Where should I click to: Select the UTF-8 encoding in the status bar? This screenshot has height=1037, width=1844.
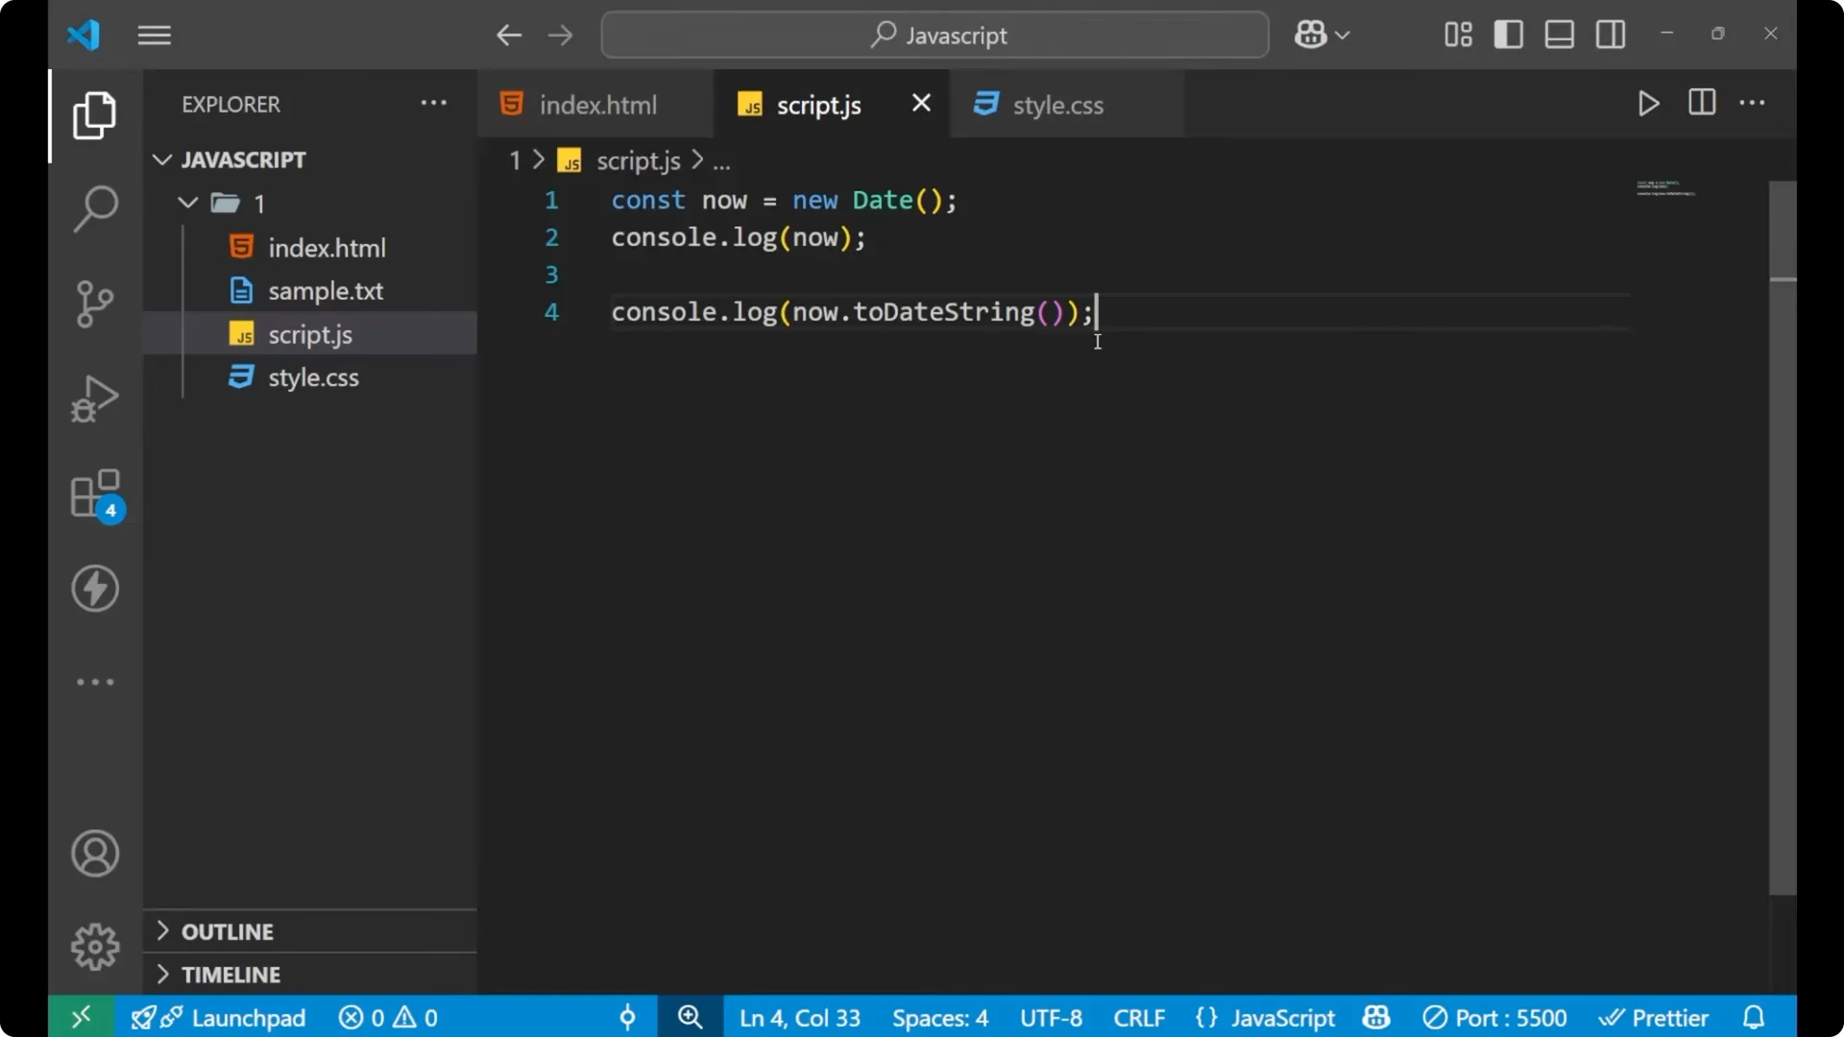[x=1050, y=1017]
